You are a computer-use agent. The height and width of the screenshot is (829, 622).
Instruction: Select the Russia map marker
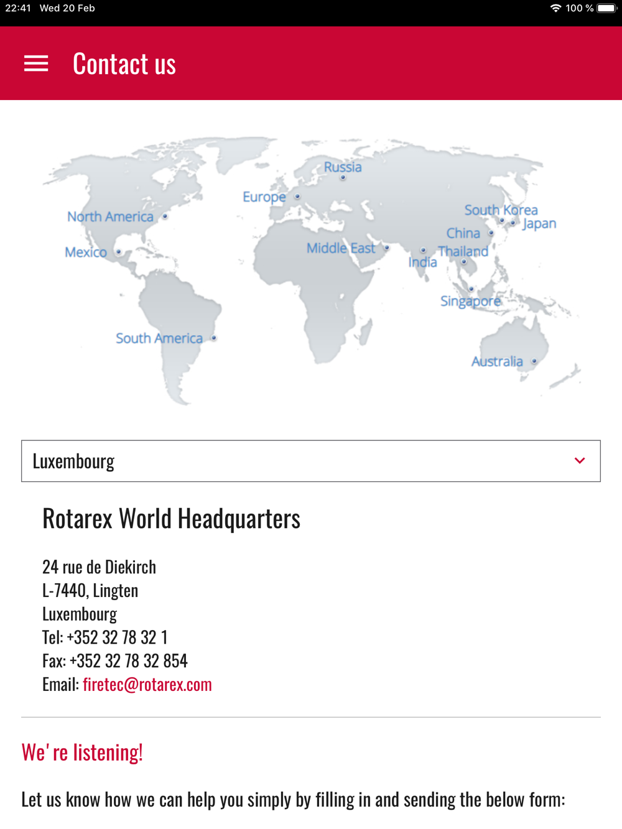[x=343, y=178]
